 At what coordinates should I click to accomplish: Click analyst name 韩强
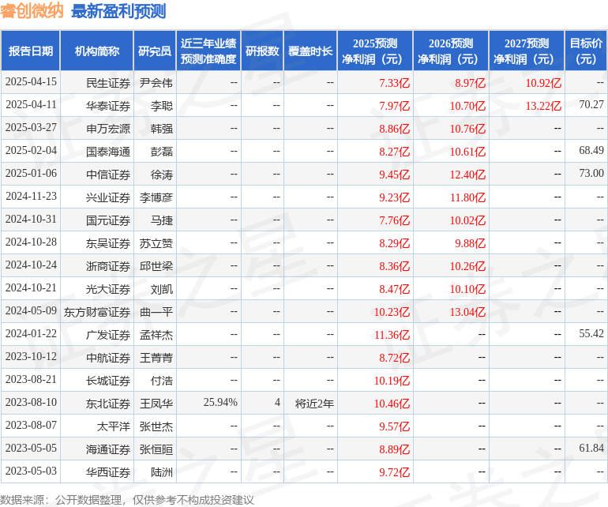(162, 129)
